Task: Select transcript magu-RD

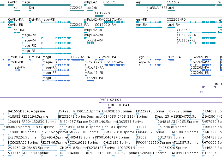Action: tap(29, 35)
